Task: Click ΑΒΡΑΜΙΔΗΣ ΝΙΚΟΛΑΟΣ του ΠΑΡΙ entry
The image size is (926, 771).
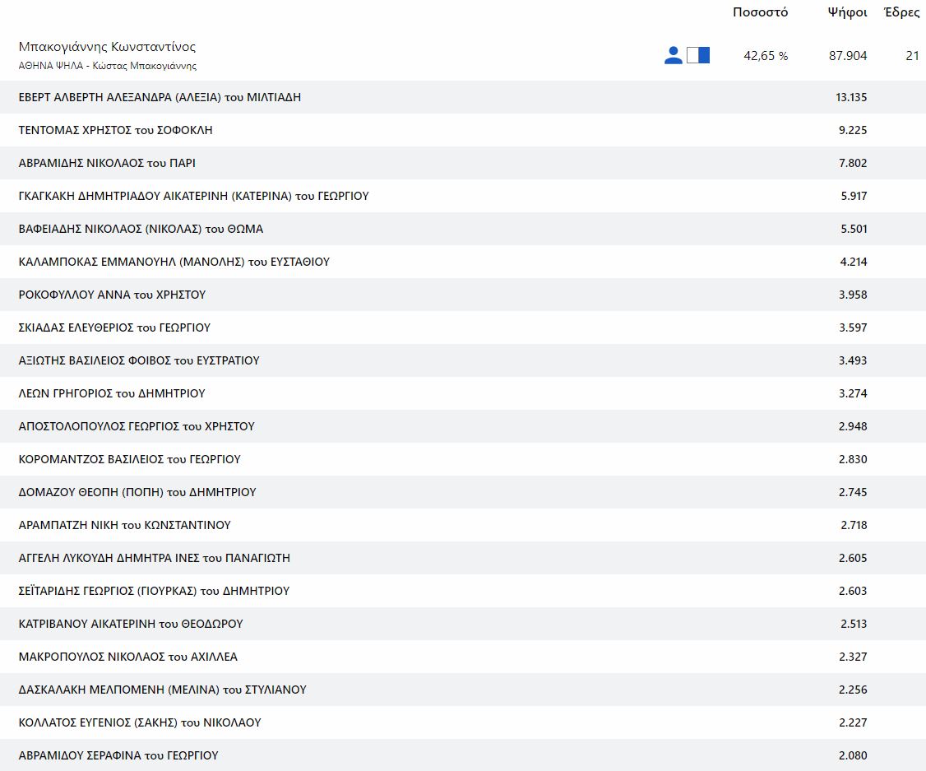Action: click(x=107, y=163)
